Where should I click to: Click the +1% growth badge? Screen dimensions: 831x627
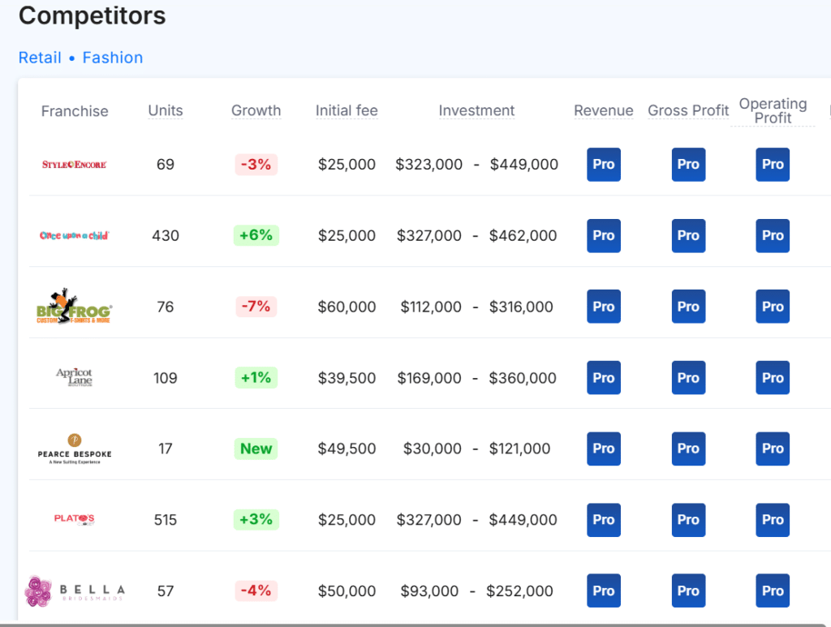coord(256,377)
